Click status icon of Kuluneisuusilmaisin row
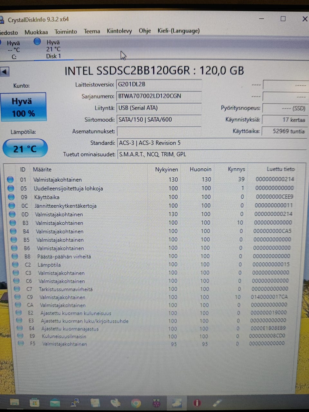The image size is (309, 412). (x=20, y=336)
